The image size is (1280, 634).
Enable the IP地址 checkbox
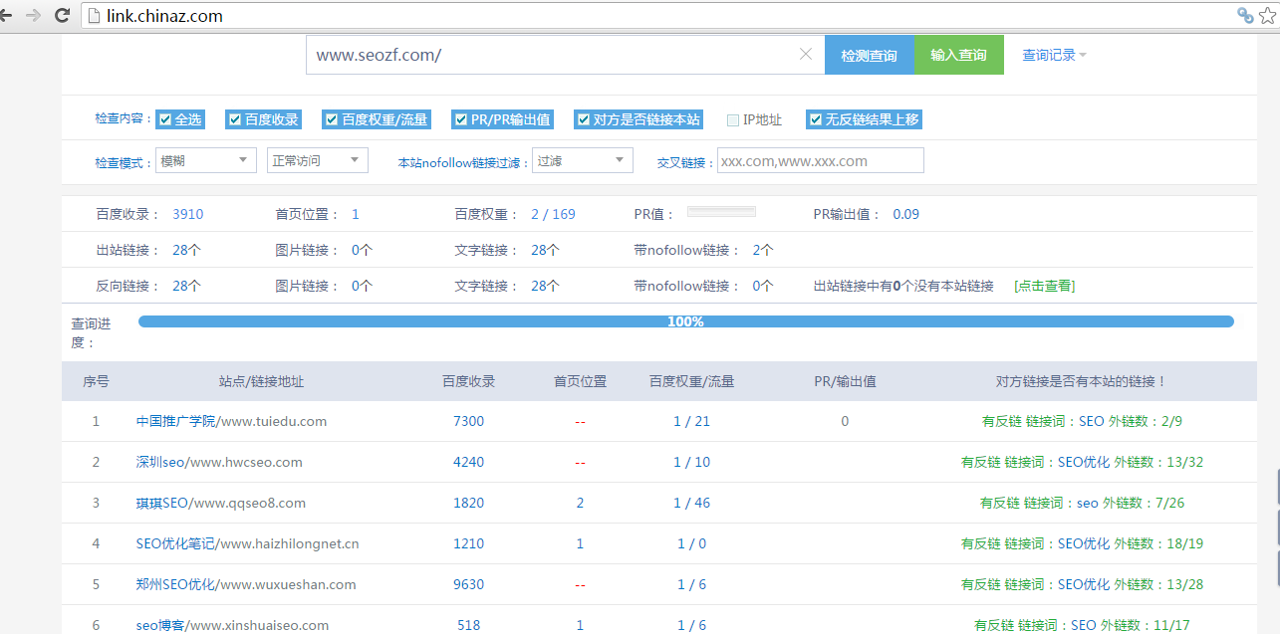[x=732, y=118]
